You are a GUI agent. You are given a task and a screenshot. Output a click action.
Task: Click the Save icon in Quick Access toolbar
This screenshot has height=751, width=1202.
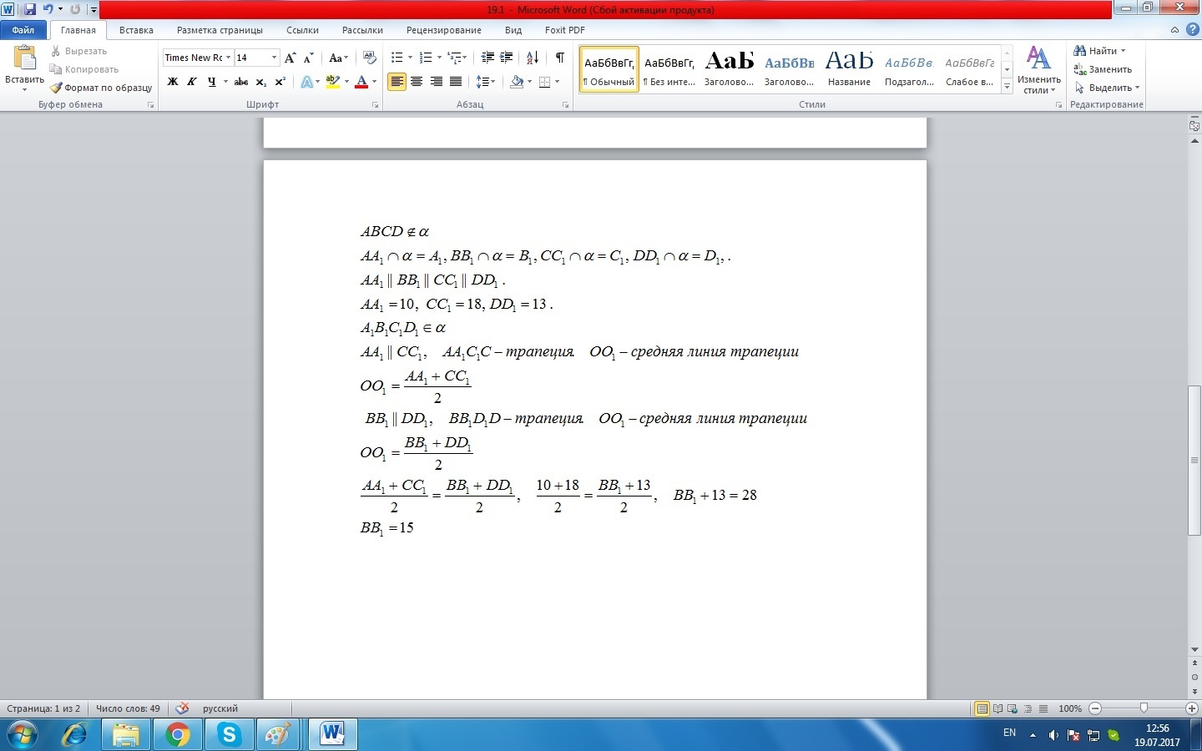coord(30,9)
